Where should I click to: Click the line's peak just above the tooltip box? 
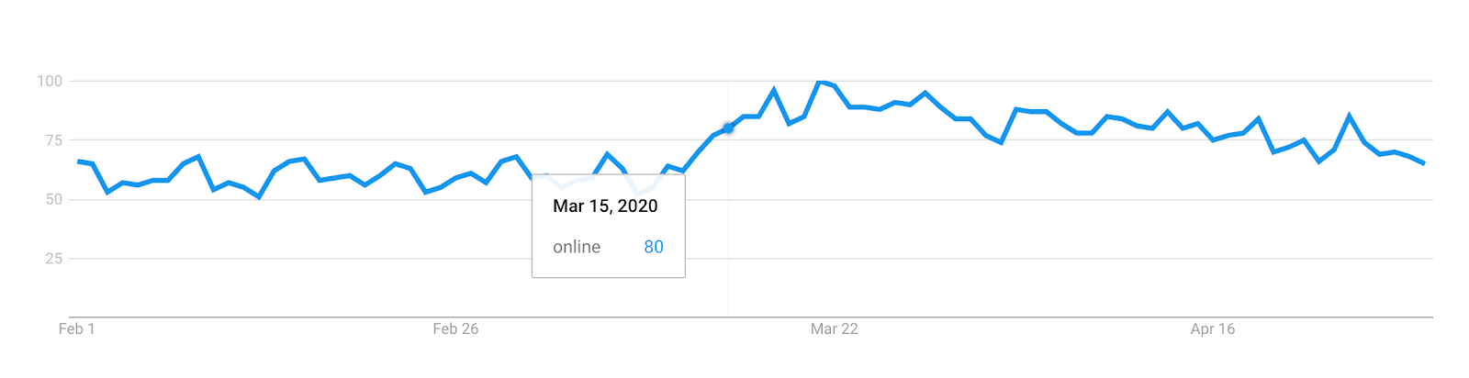coord(607,154)
